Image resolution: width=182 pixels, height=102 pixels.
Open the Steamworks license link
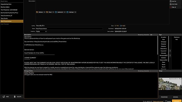tap(158, 101)
